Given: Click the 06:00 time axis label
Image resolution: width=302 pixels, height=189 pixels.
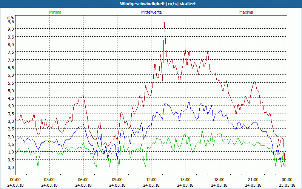Looking at the screenshot, I should click(83, 180).
